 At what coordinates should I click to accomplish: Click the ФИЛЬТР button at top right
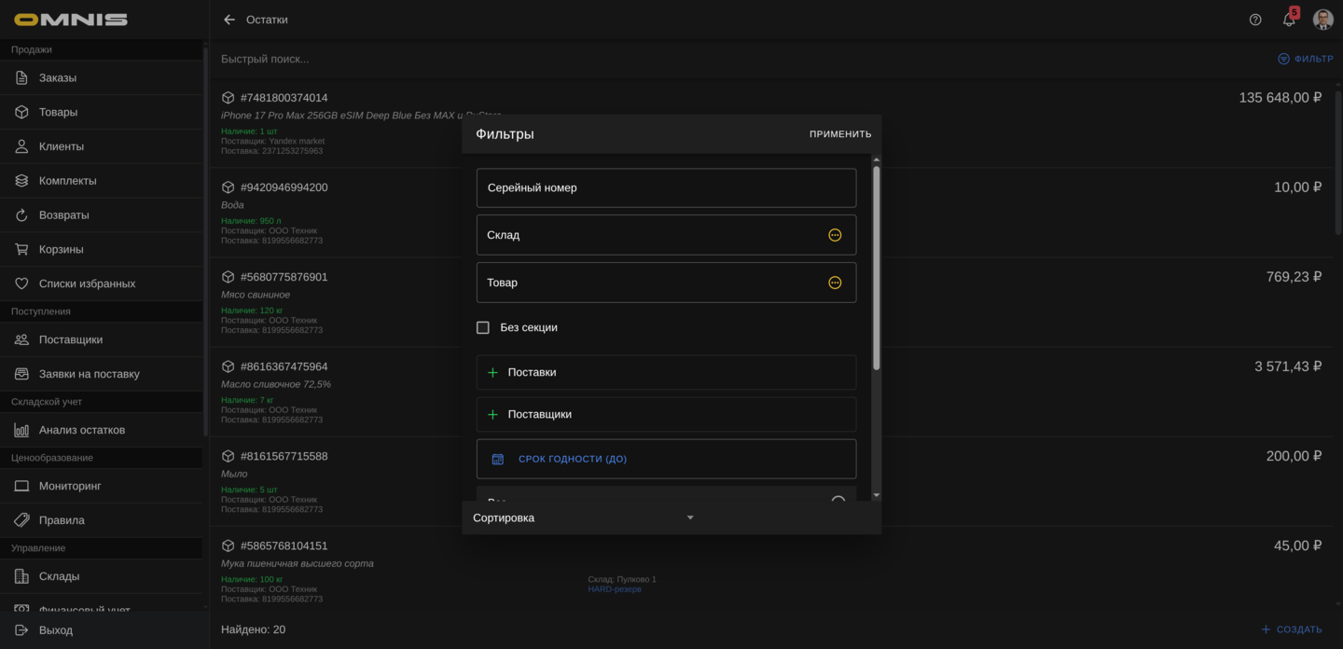click(1306, 59)
